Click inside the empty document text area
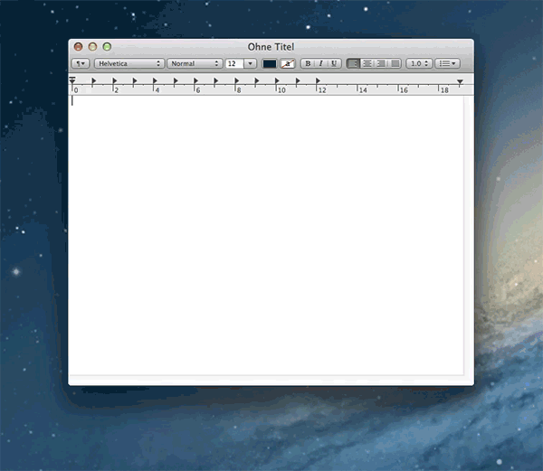The height and width of the screenshot is (471, 543). click(x=266, y=235)
